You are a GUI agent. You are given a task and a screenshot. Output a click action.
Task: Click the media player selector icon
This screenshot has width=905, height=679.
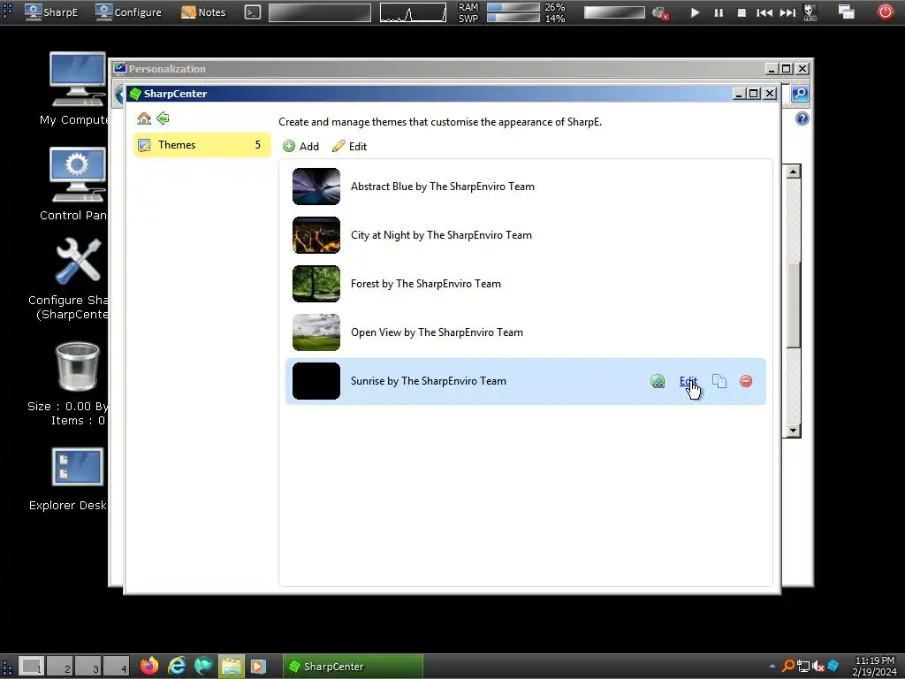(x=810, y=12)
